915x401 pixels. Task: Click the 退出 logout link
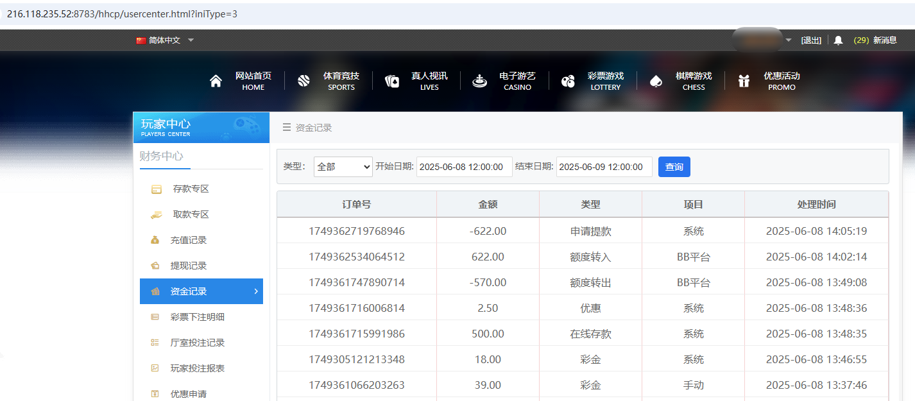(810, 39)
